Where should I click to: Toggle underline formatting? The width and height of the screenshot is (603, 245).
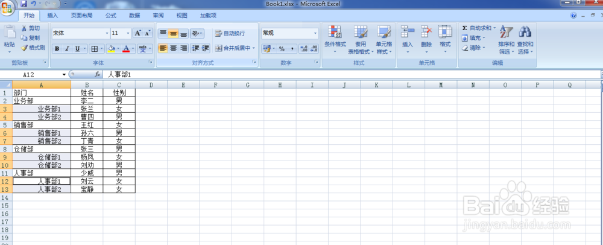point(77,48)
